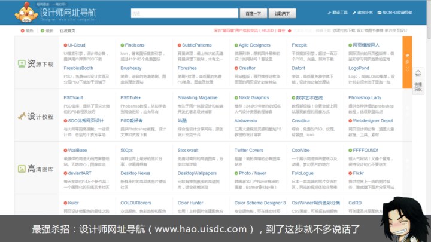The height and width of the screenshot is (242, 431).
Task: Click red dot beside Kuler
Action: [65, 203]
